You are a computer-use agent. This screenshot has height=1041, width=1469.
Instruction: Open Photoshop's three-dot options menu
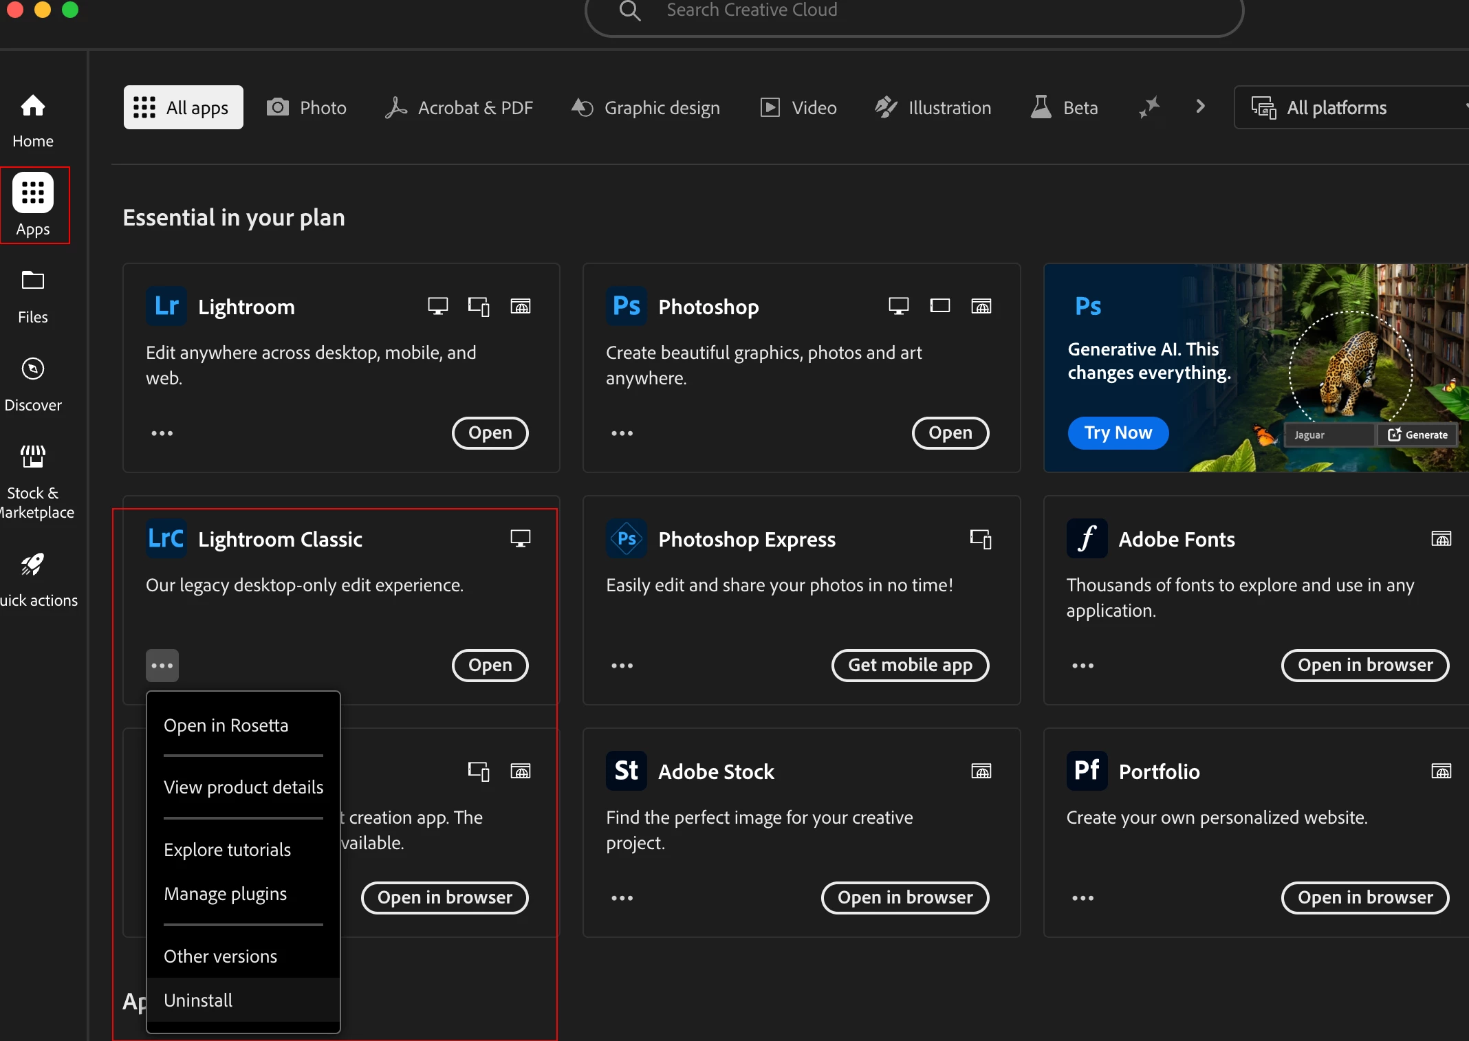[622, 433]
